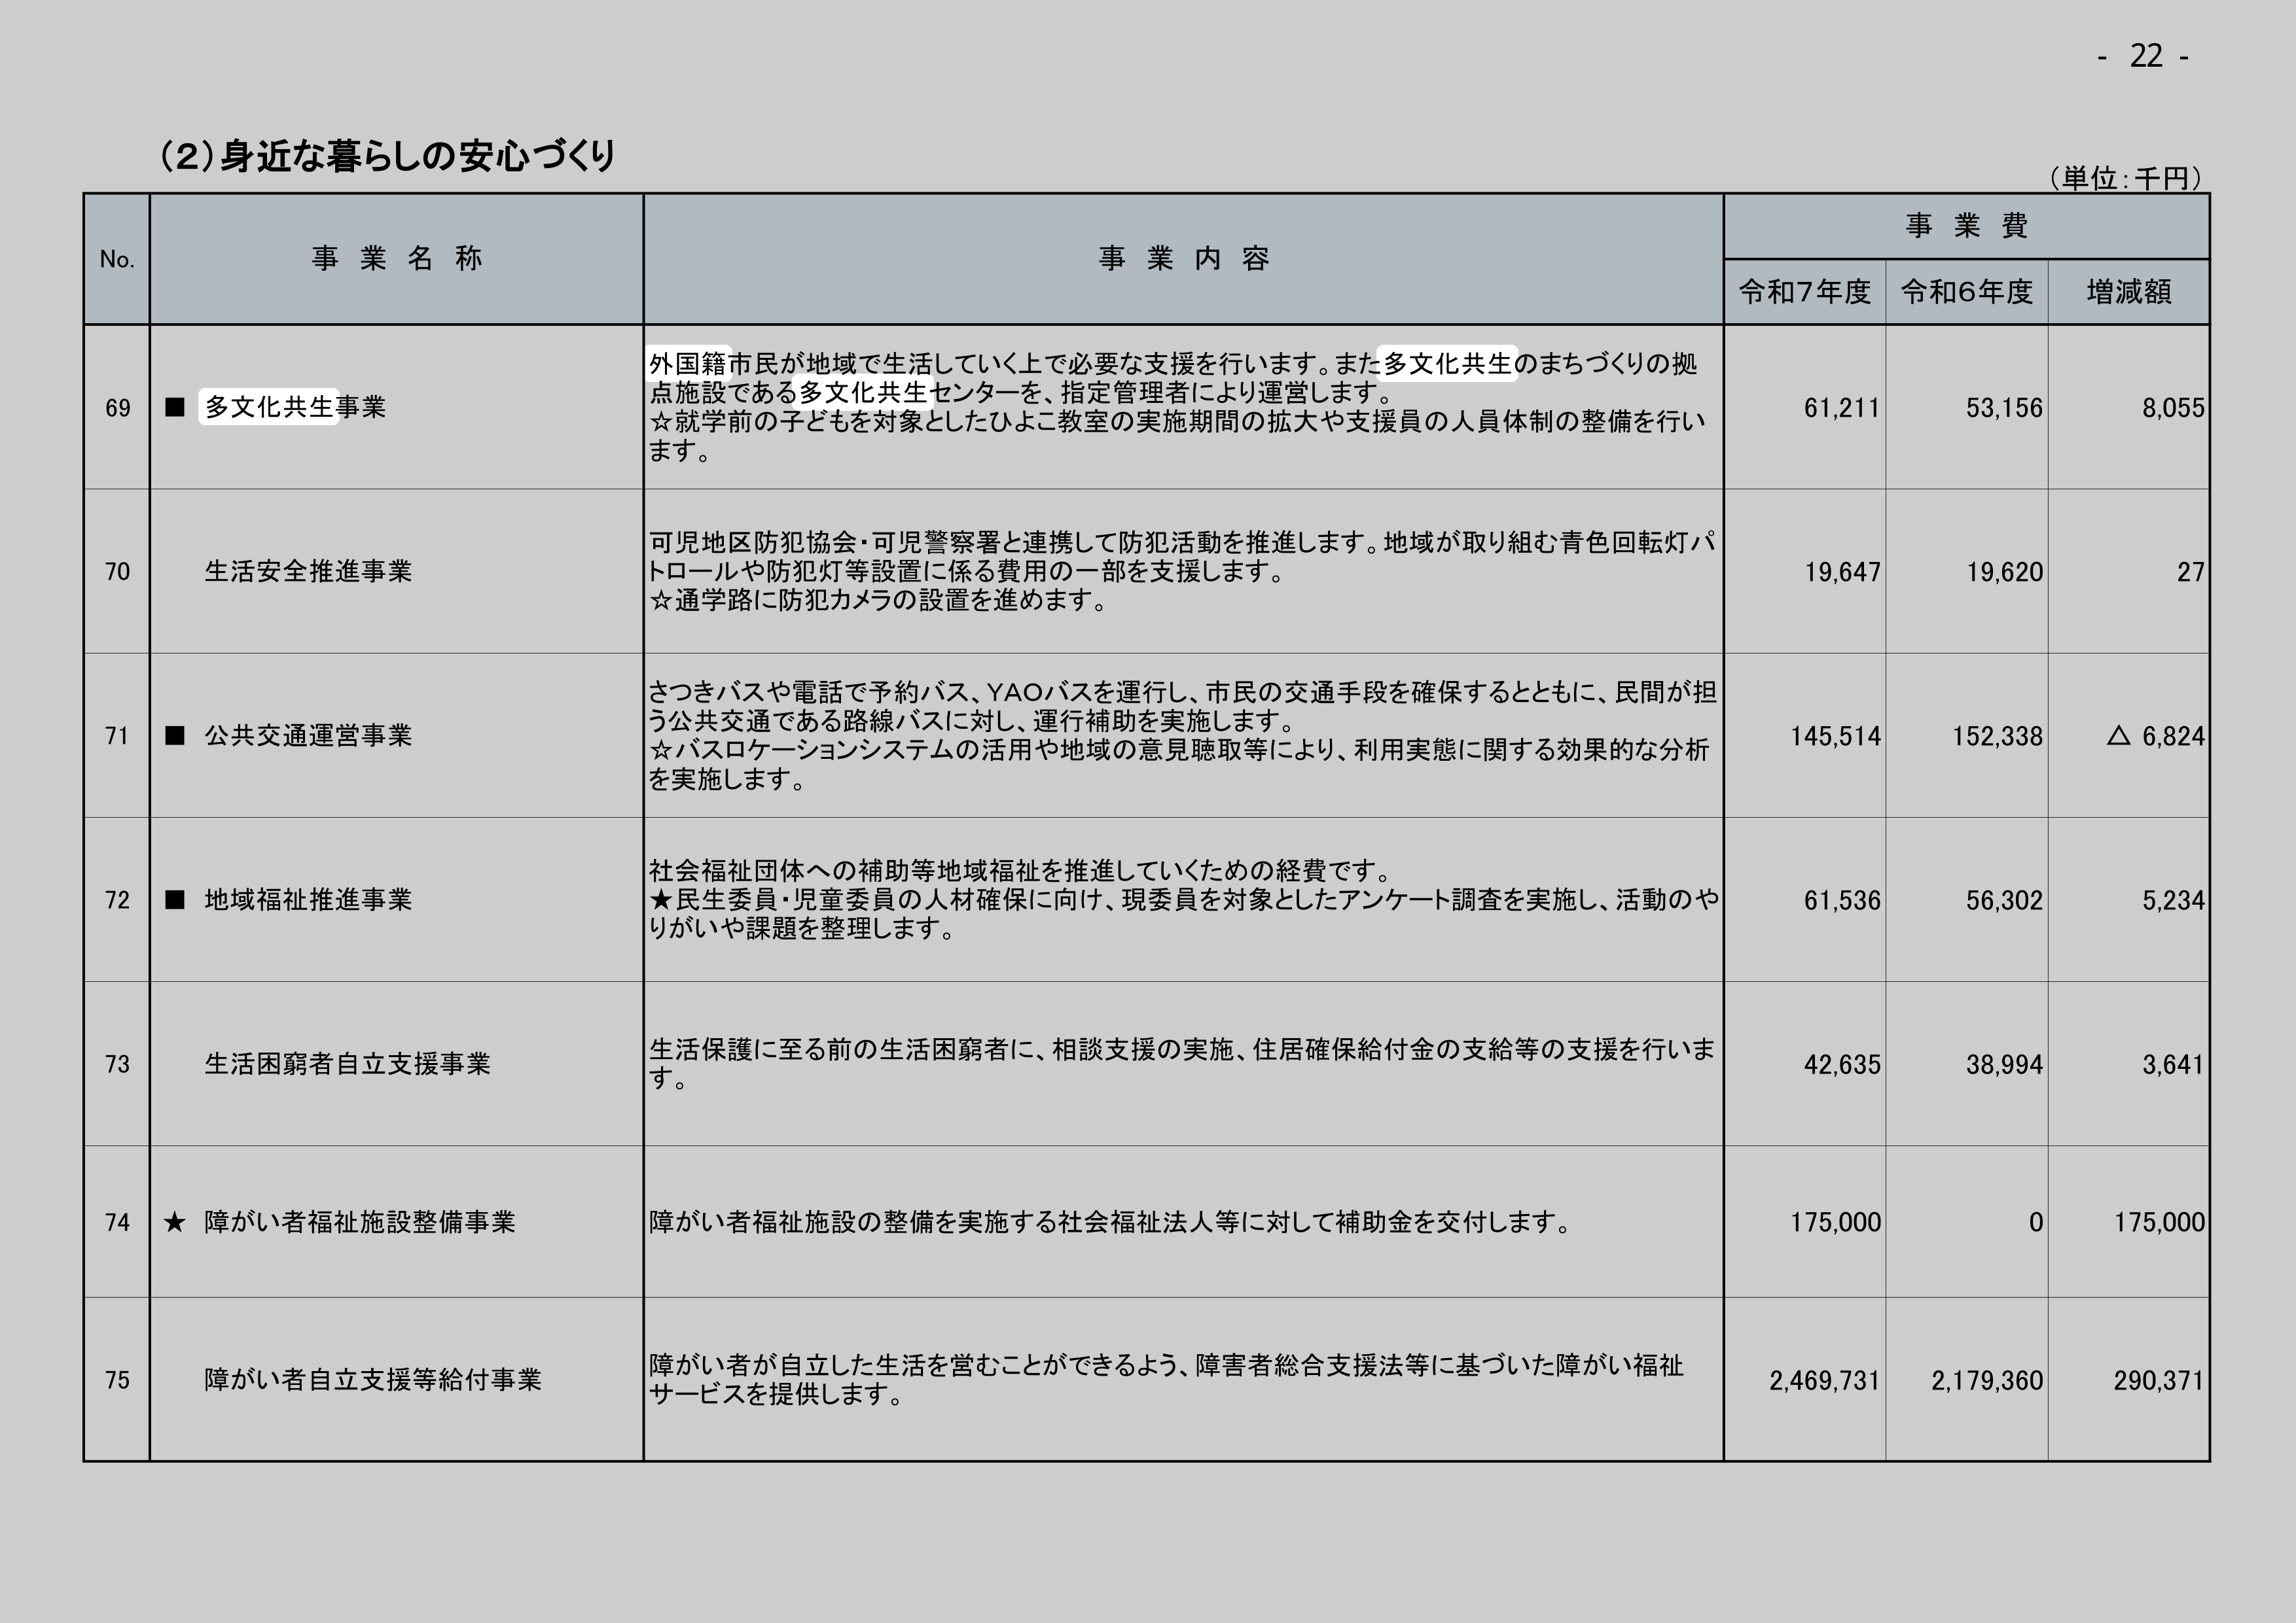Click the section heading (2)身近な暮らしの安心づくり

tap(388, 156)
